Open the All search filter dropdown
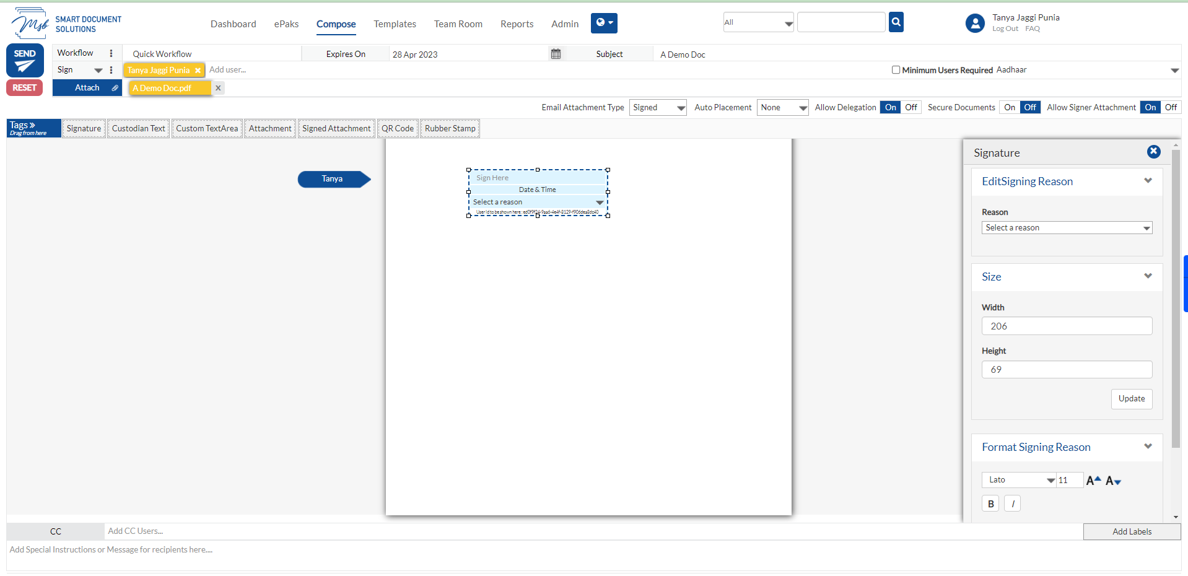The height and width of the screenshot is (576, 1188). 759,22
